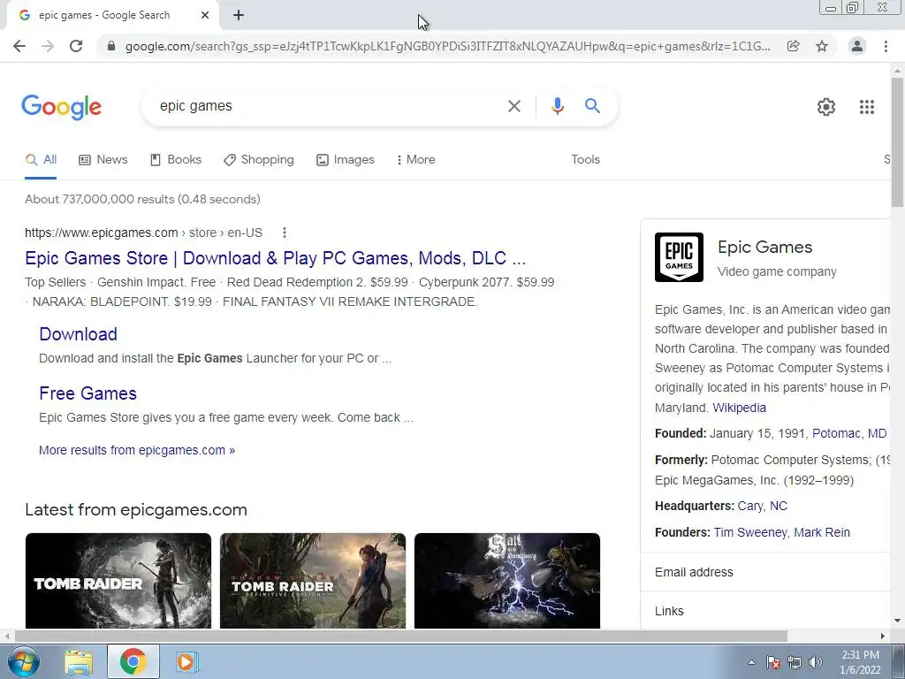905x679 pixels.
Task: Bookmark this page with the star icon
Action: (x=822, y=46)
